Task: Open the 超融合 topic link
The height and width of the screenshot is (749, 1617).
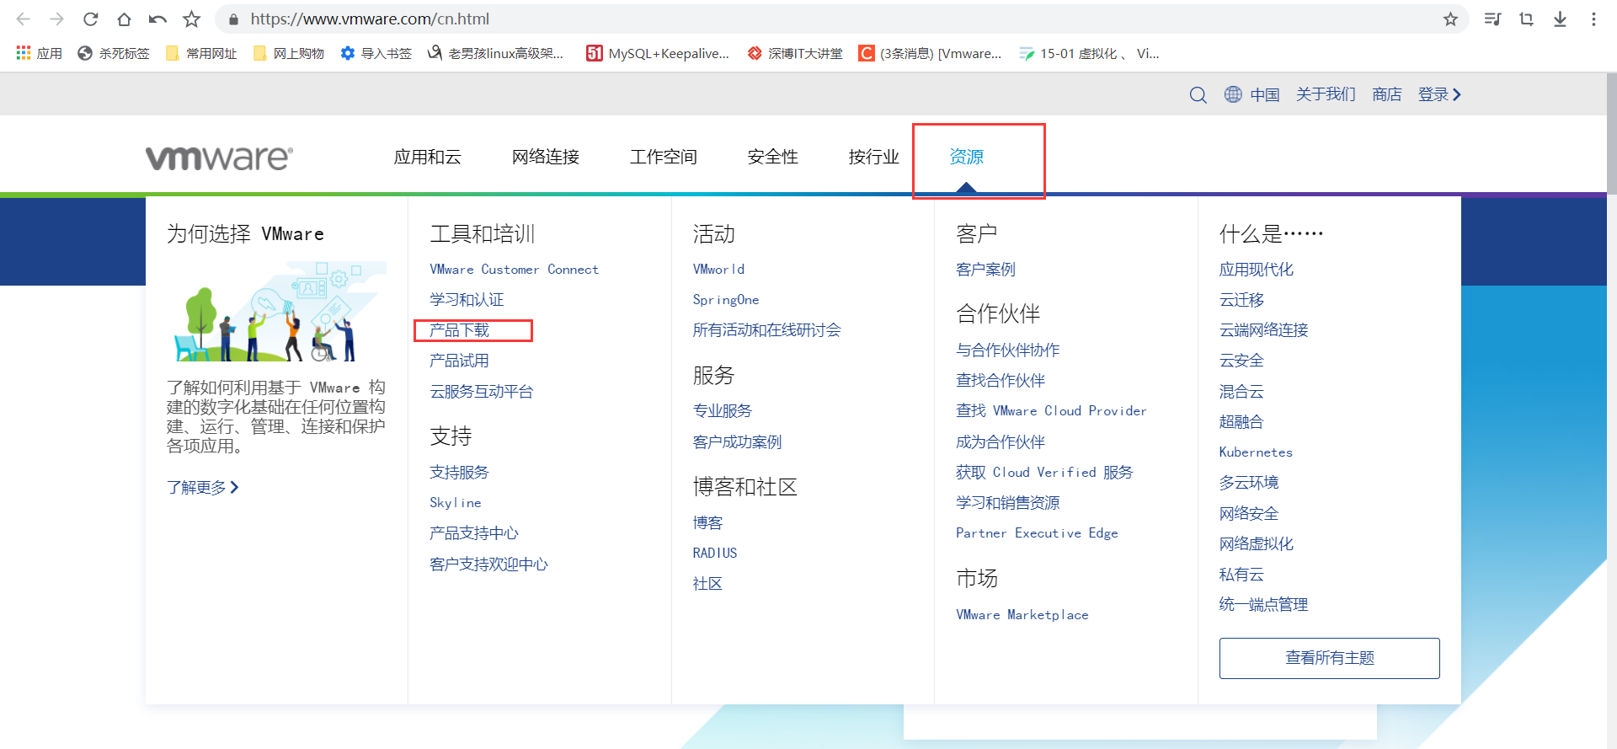Action: [x=1241, y=422]
